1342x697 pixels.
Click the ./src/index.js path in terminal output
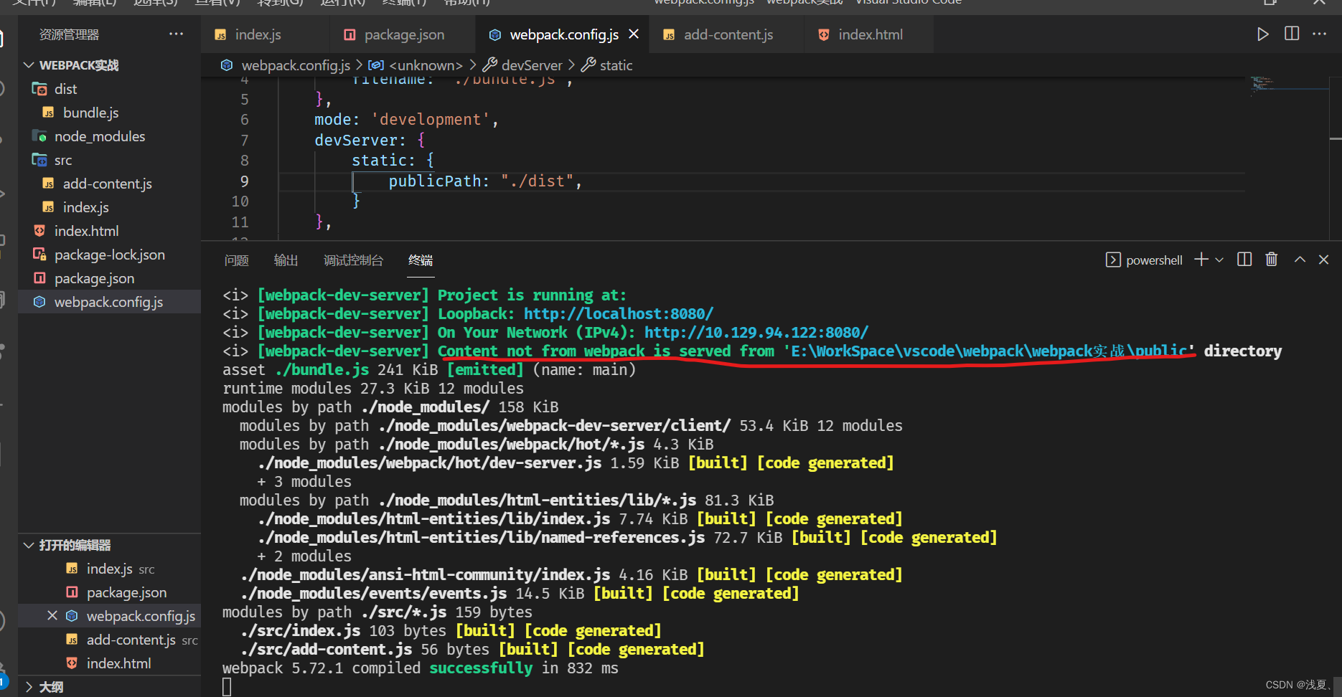[301, 630]
